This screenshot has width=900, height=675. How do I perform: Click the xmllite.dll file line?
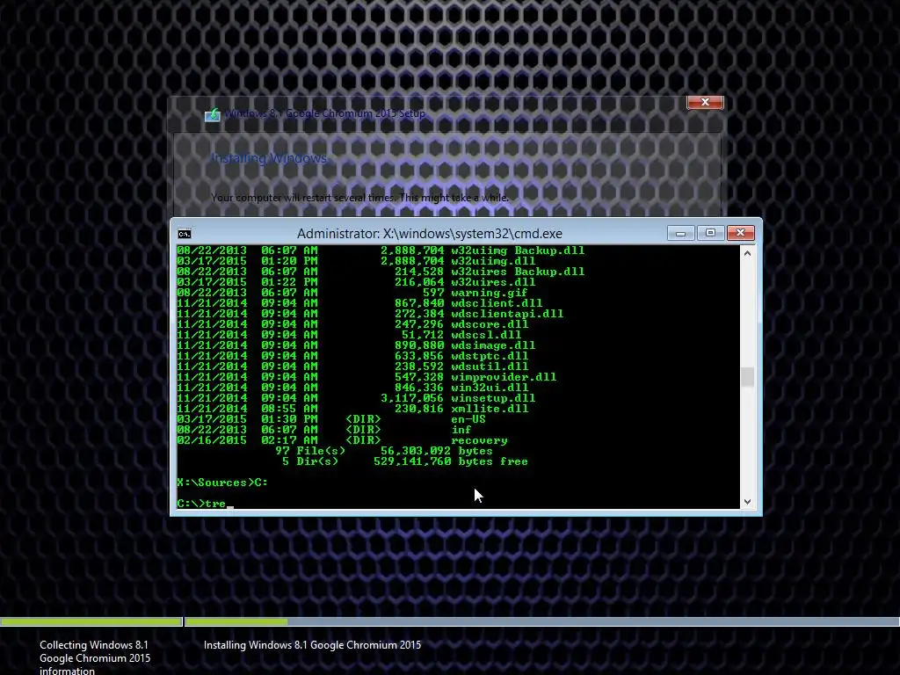point(352,409)
